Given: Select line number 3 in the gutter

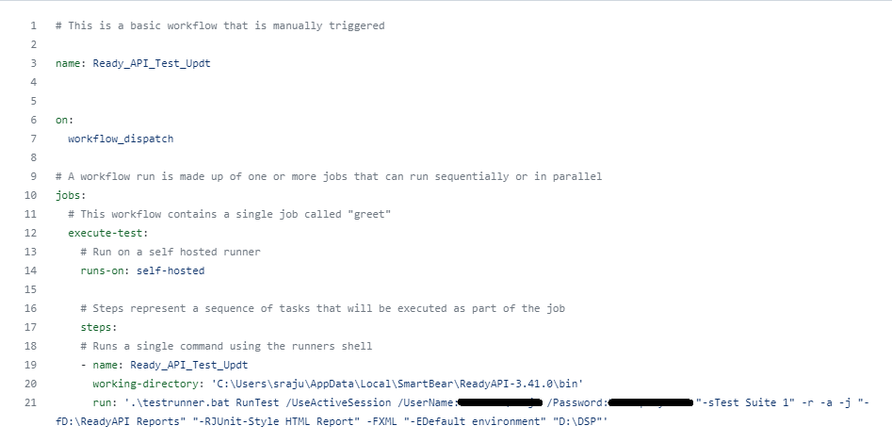Looking at the screenshot, I should click(x=33, y=63).
